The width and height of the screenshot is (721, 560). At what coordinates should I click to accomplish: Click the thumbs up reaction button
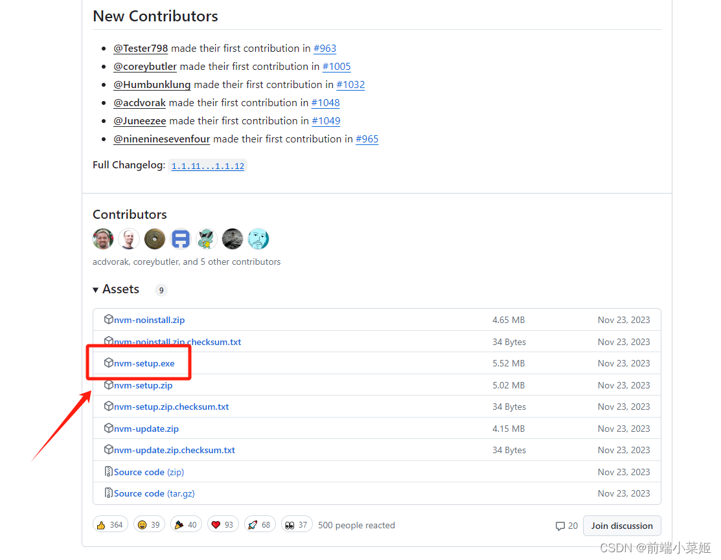pos(110,524)
